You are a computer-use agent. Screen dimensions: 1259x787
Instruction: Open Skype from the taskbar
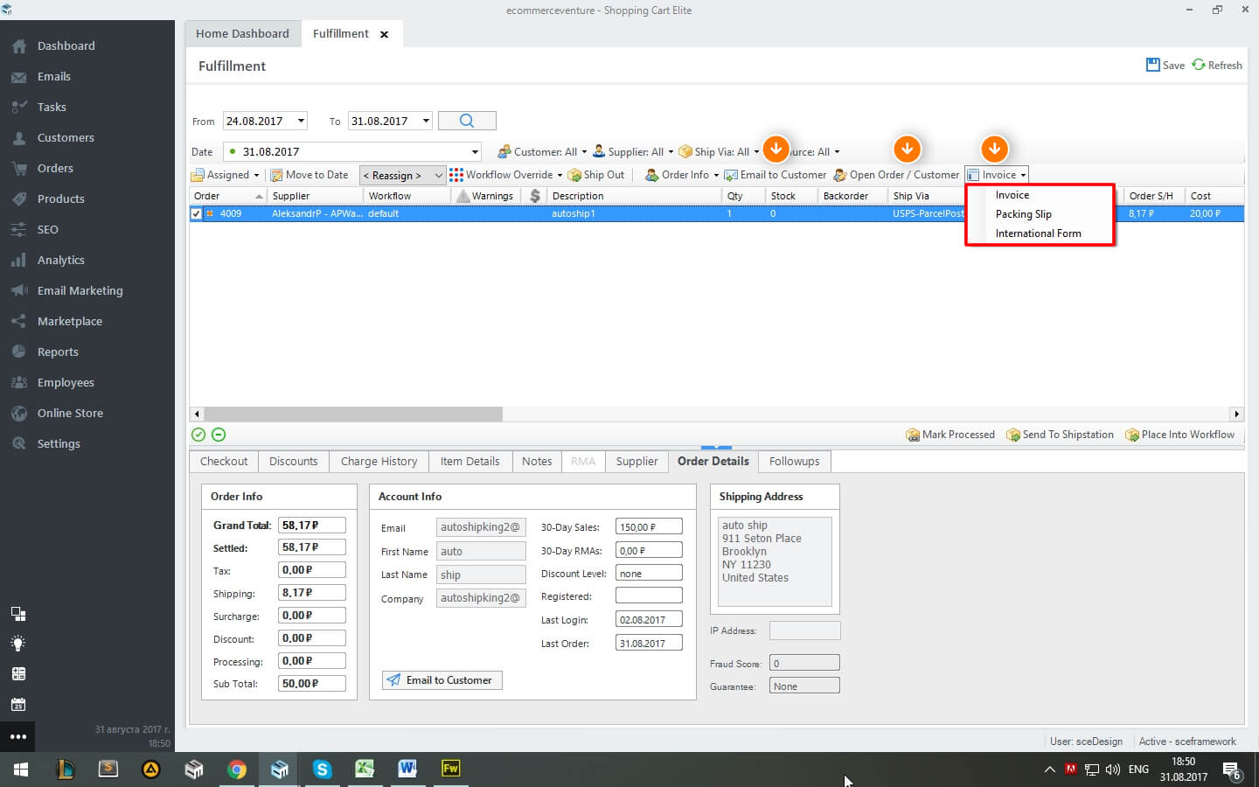pos(322,769)
